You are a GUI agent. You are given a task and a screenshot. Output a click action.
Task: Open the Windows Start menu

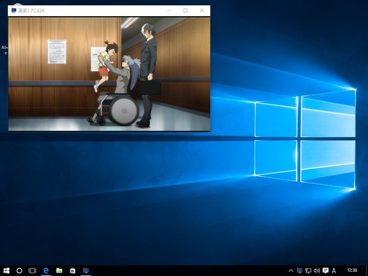(6, 271)
